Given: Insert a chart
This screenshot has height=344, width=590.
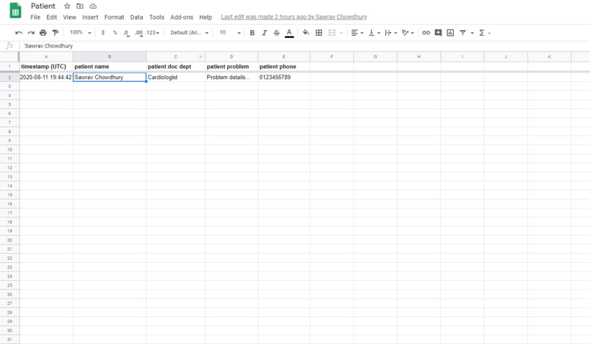Looking at the screenshot, I should click(450, 33).
